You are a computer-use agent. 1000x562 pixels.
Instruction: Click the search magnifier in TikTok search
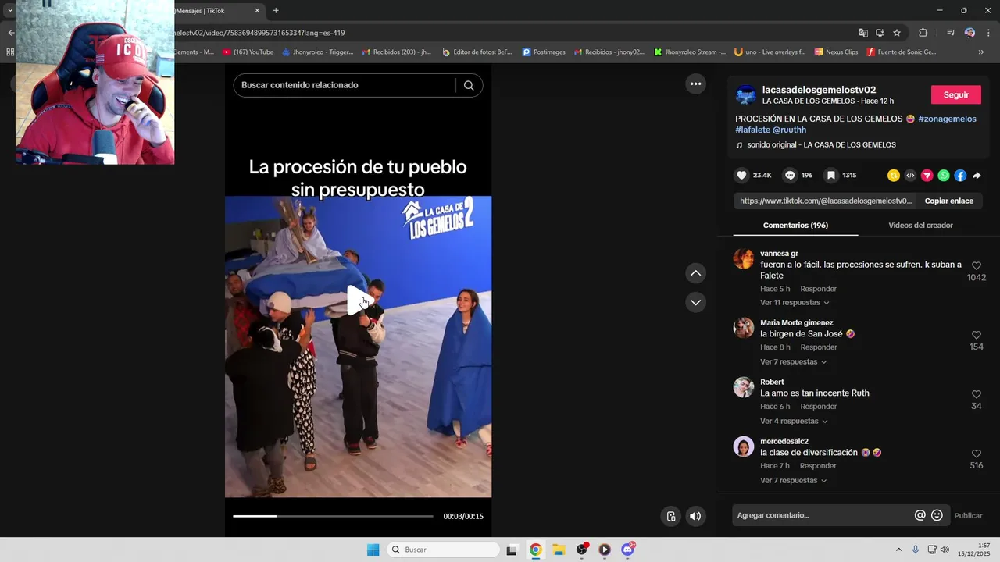coord(469,85)
